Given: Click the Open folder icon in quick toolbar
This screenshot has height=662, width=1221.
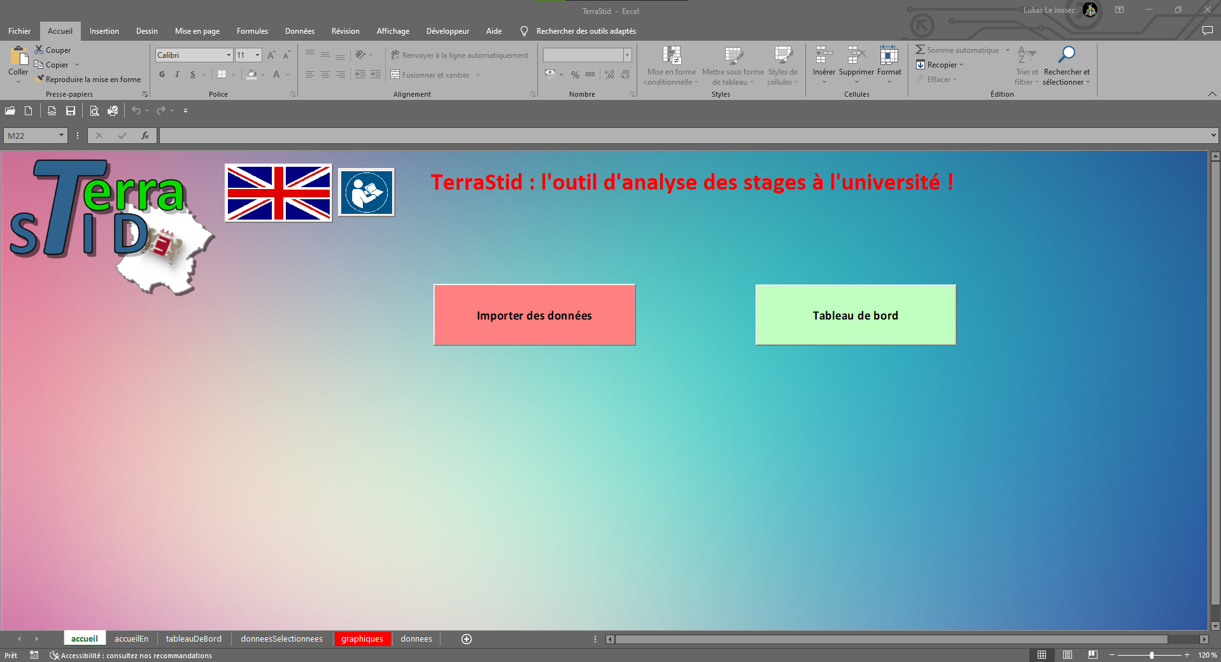Looking at the screenshot, I should point(10,111).
